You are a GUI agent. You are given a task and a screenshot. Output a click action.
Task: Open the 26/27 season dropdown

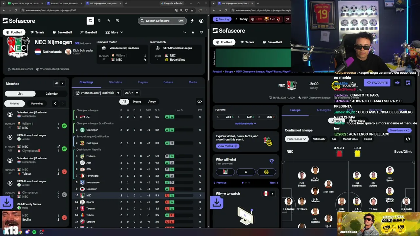coord(131,93)
